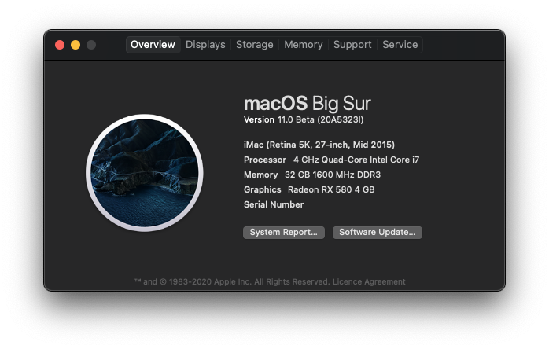549x349 pixels.
Task: Click the Graphics Radeon RX 580 line
Action: 309,189
